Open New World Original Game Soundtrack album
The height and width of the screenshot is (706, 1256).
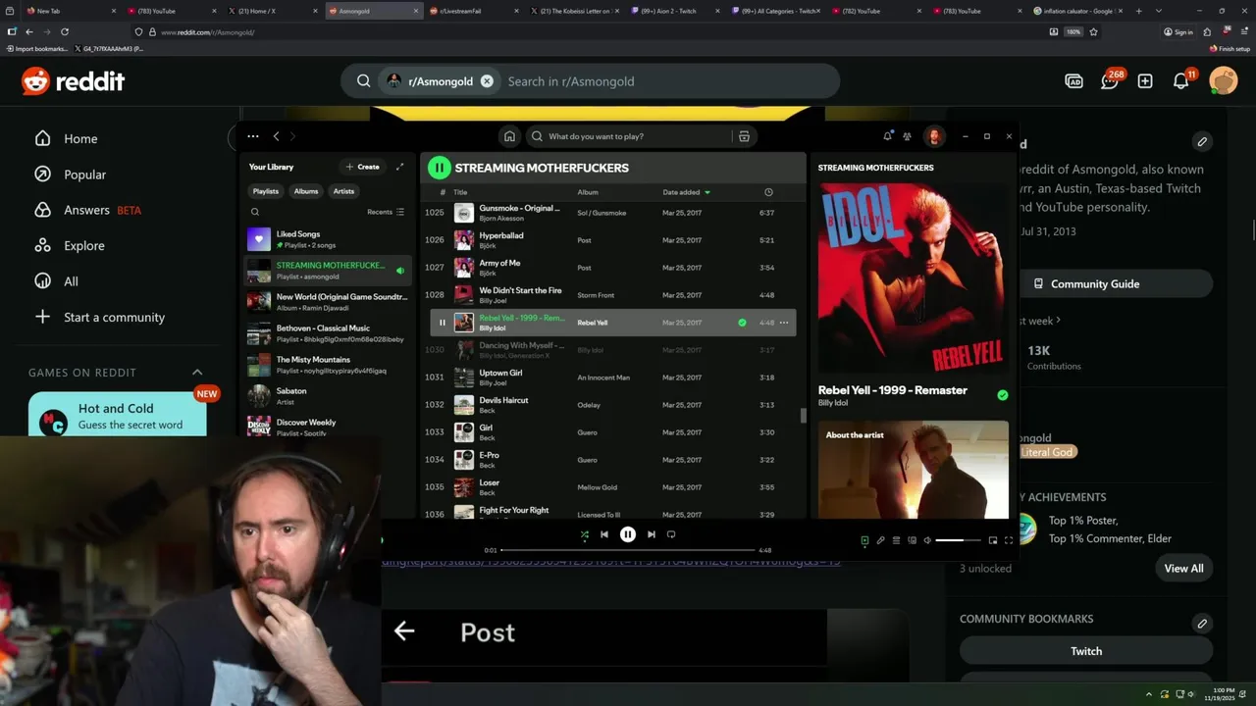click(x=329, y=301)
